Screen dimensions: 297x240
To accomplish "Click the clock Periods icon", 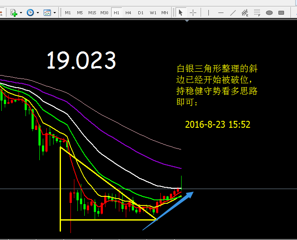I will [30, 13].
